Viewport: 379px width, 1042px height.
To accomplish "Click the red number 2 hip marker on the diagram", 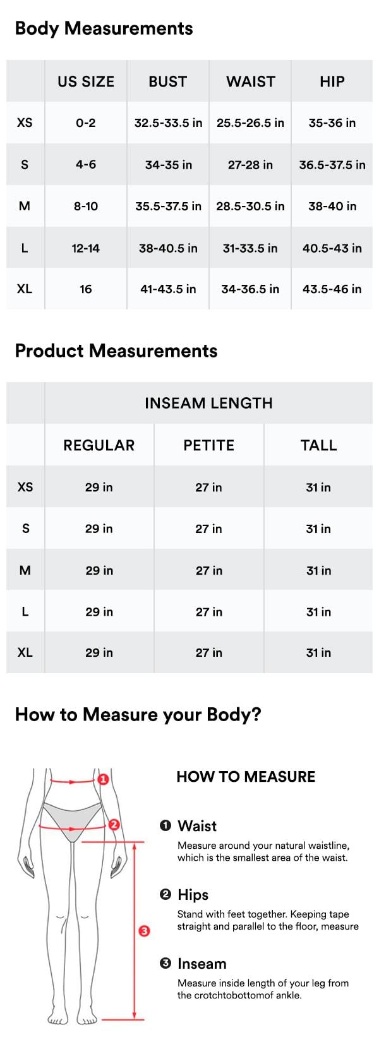I will point(114,824).
